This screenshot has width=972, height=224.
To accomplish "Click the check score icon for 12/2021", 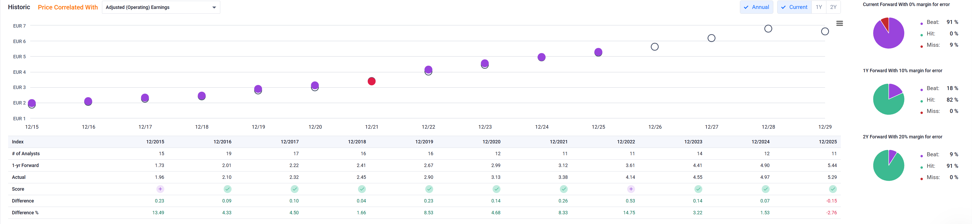I will 564,189.
